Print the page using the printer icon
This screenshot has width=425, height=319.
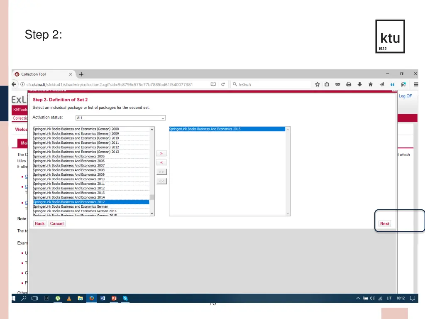(349, 84)
